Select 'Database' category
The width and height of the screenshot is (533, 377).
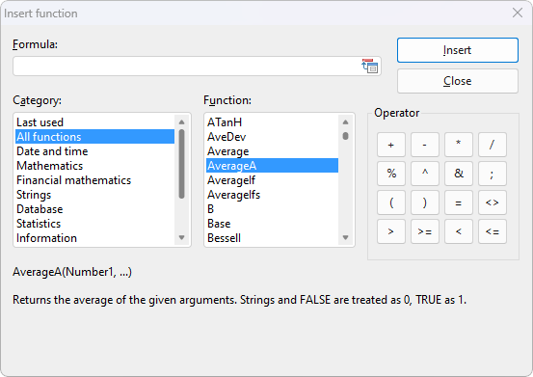[94, 209]
